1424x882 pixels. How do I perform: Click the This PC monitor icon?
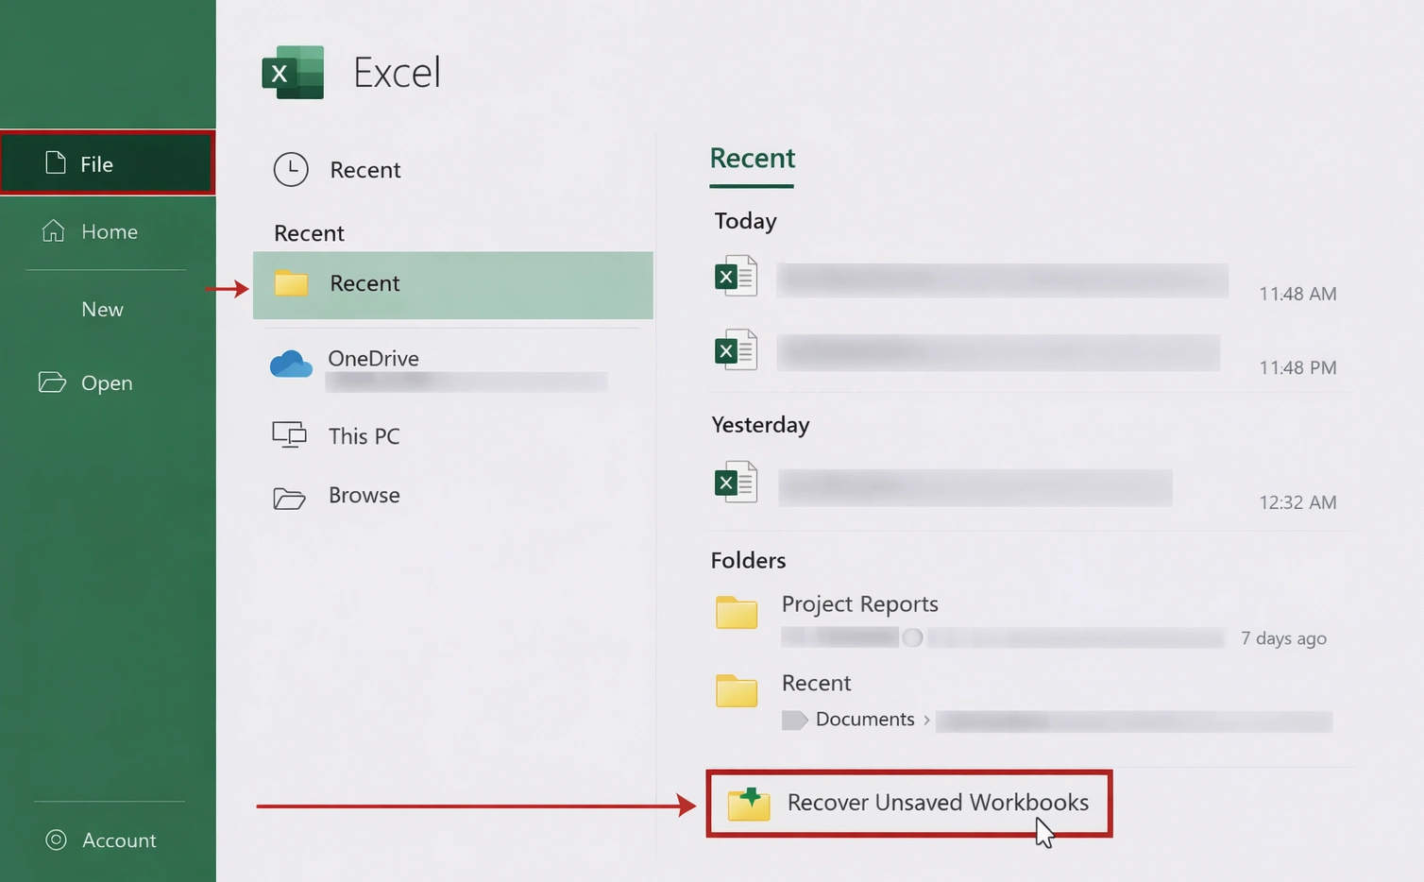289,434
